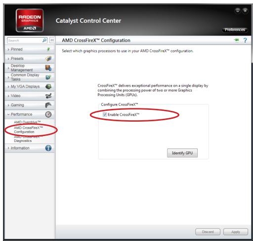253x241 pixels.
Task: Click the blue Information icon
Action: coord(48,148)
